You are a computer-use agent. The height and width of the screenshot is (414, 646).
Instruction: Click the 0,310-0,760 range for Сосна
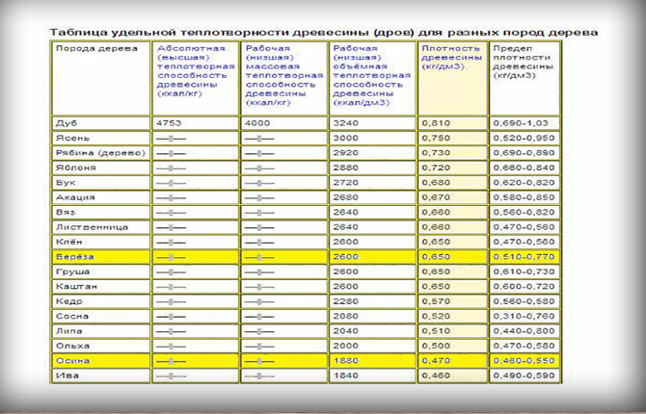pyautogui.click(x=518, y=316)
